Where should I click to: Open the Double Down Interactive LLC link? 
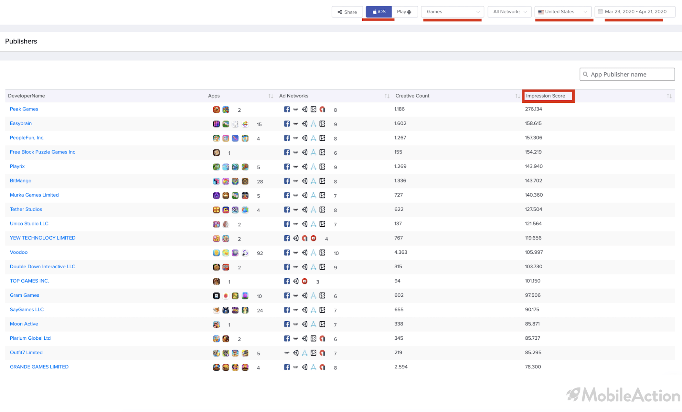42,266
